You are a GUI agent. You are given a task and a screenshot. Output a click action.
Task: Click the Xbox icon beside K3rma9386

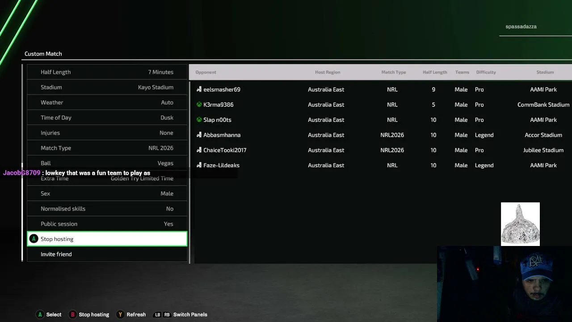199,105
